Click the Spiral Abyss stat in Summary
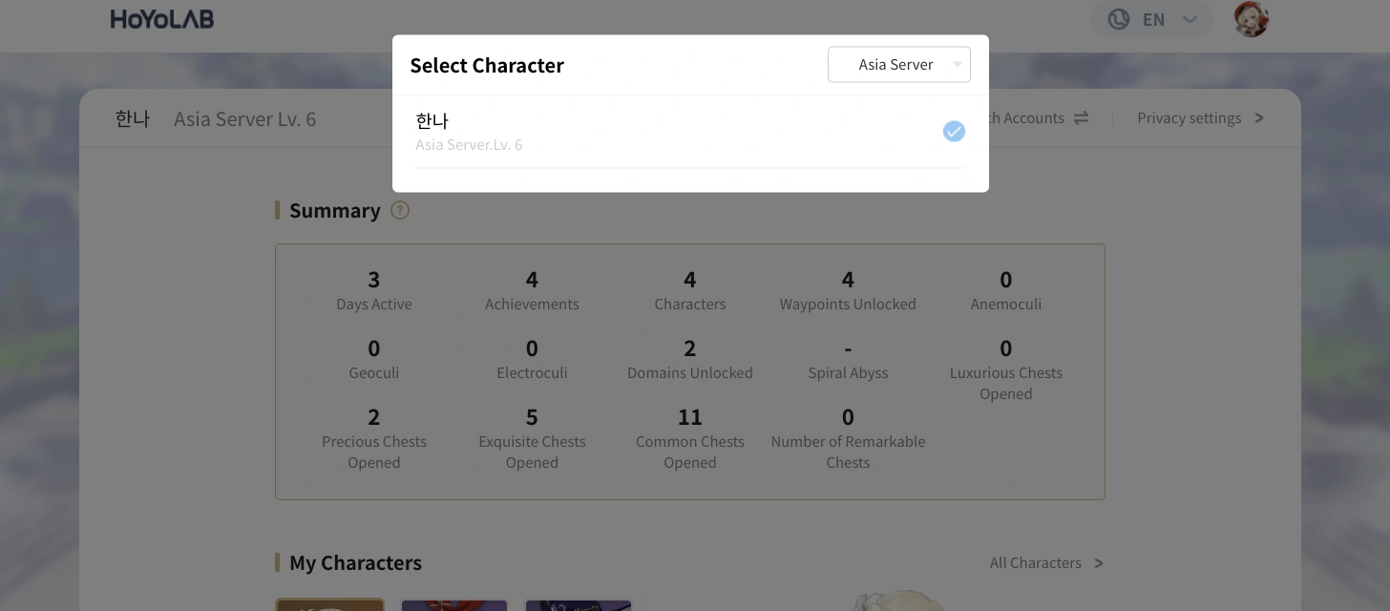Image resolution: width=1390 pixels, height=611 pixels. pos(848,358)
